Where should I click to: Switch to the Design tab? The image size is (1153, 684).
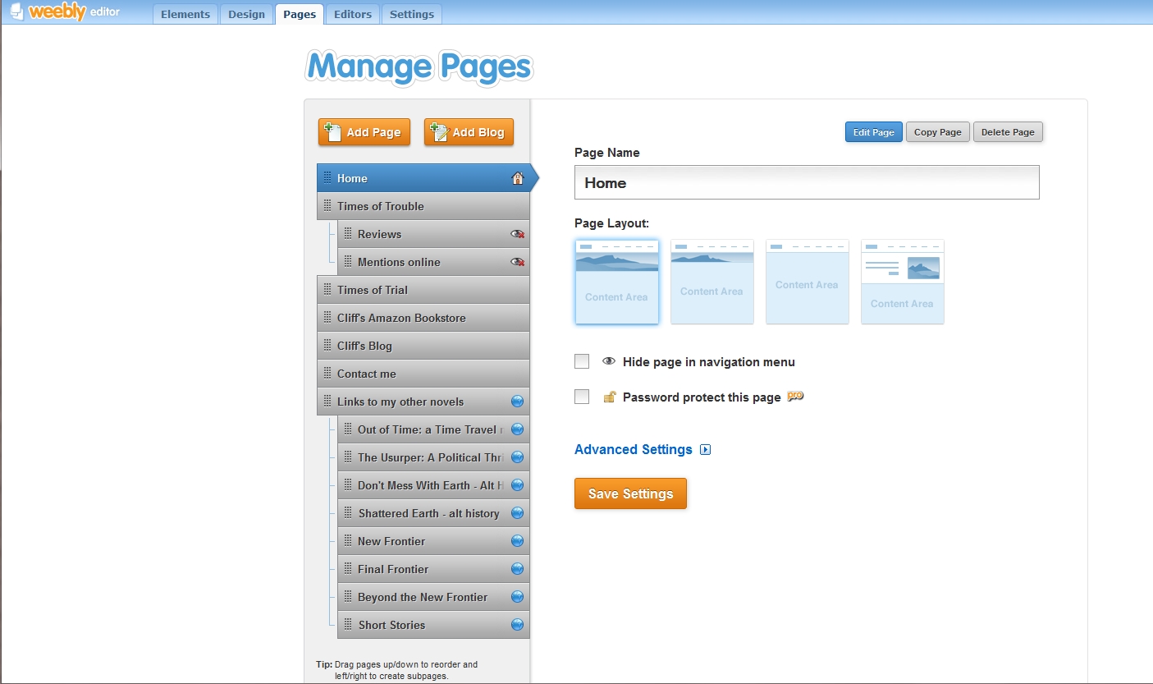point(247,14)
